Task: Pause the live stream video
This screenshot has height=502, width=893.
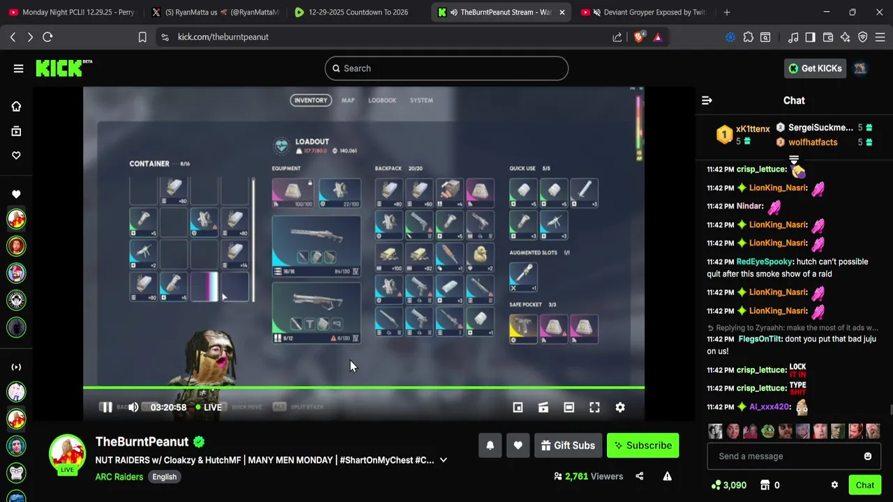Action: (107, 407)
